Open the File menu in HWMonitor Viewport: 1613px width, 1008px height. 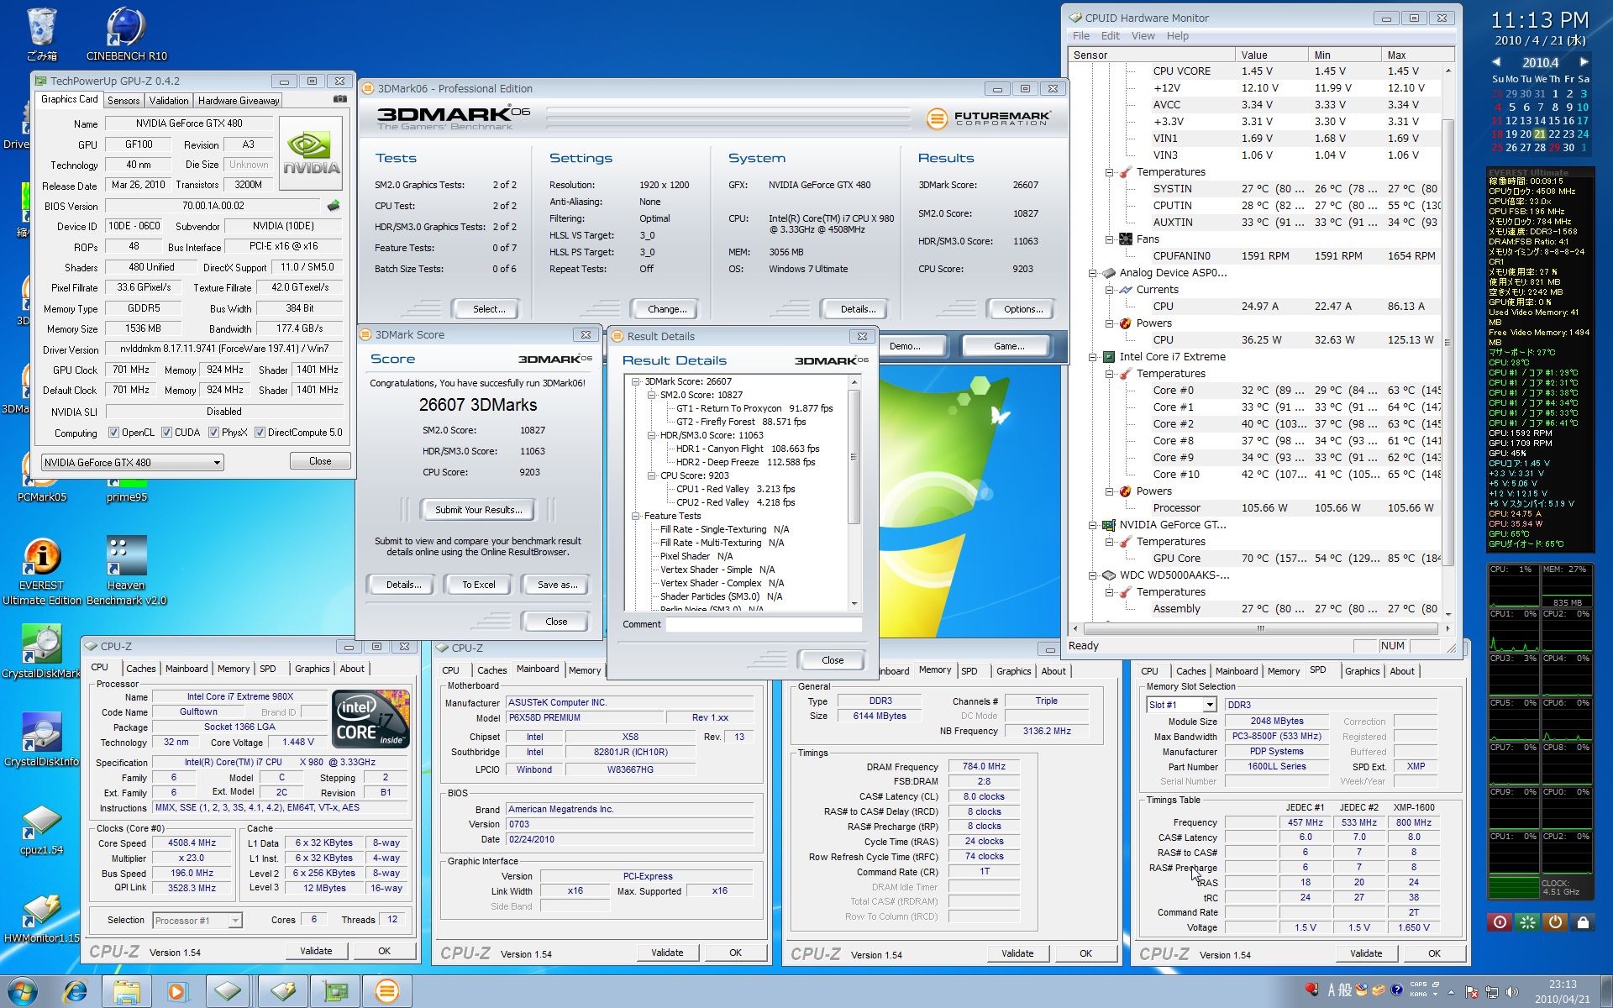pyautogui.click(x=1080, y=36)
